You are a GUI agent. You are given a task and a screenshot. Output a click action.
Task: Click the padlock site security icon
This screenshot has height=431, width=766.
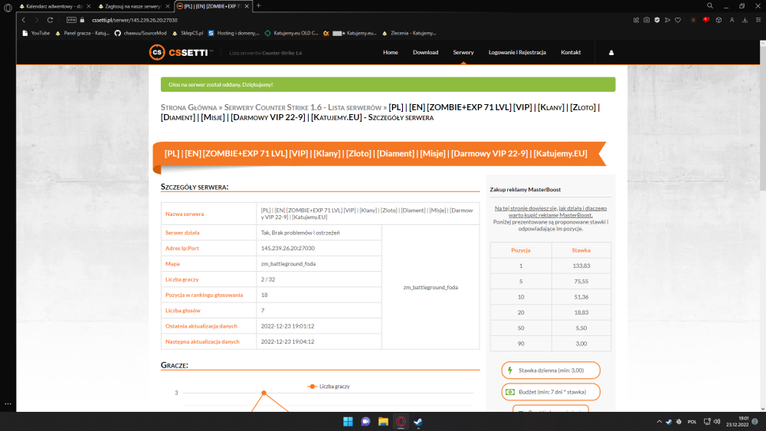[82, 20]
